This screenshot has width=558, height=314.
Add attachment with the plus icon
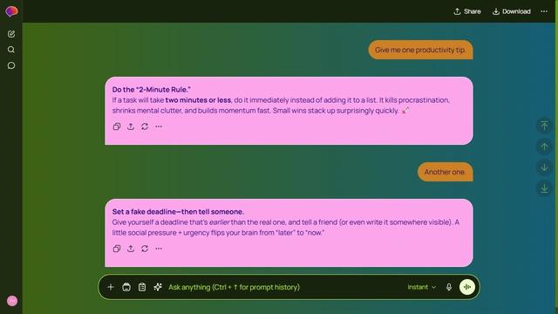[111, 287]
